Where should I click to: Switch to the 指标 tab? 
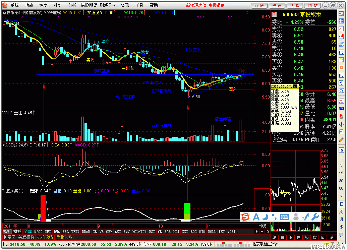point(7,232)
